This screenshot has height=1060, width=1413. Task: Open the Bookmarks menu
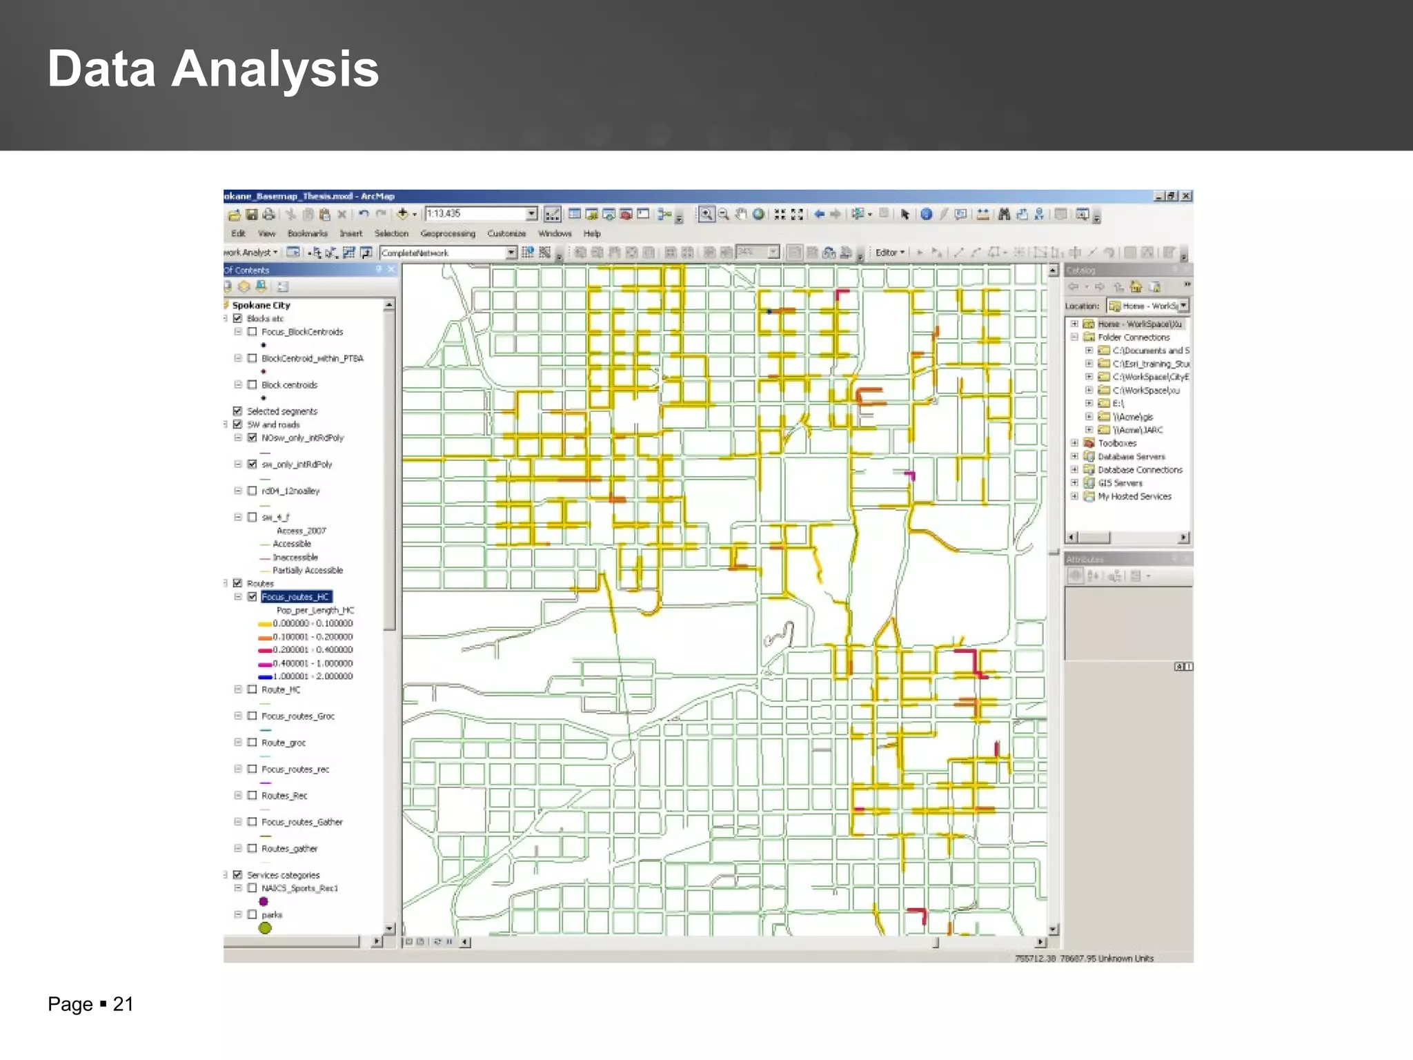[x=308, y=234]
